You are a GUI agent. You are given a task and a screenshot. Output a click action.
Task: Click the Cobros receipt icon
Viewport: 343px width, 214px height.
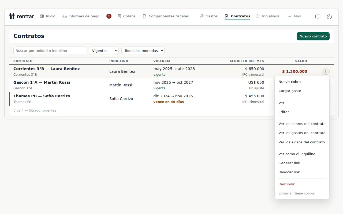119,16
